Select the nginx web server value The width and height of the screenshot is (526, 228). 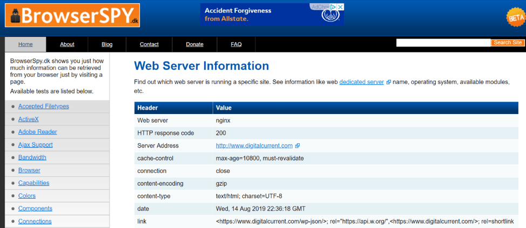pos(222,120)
